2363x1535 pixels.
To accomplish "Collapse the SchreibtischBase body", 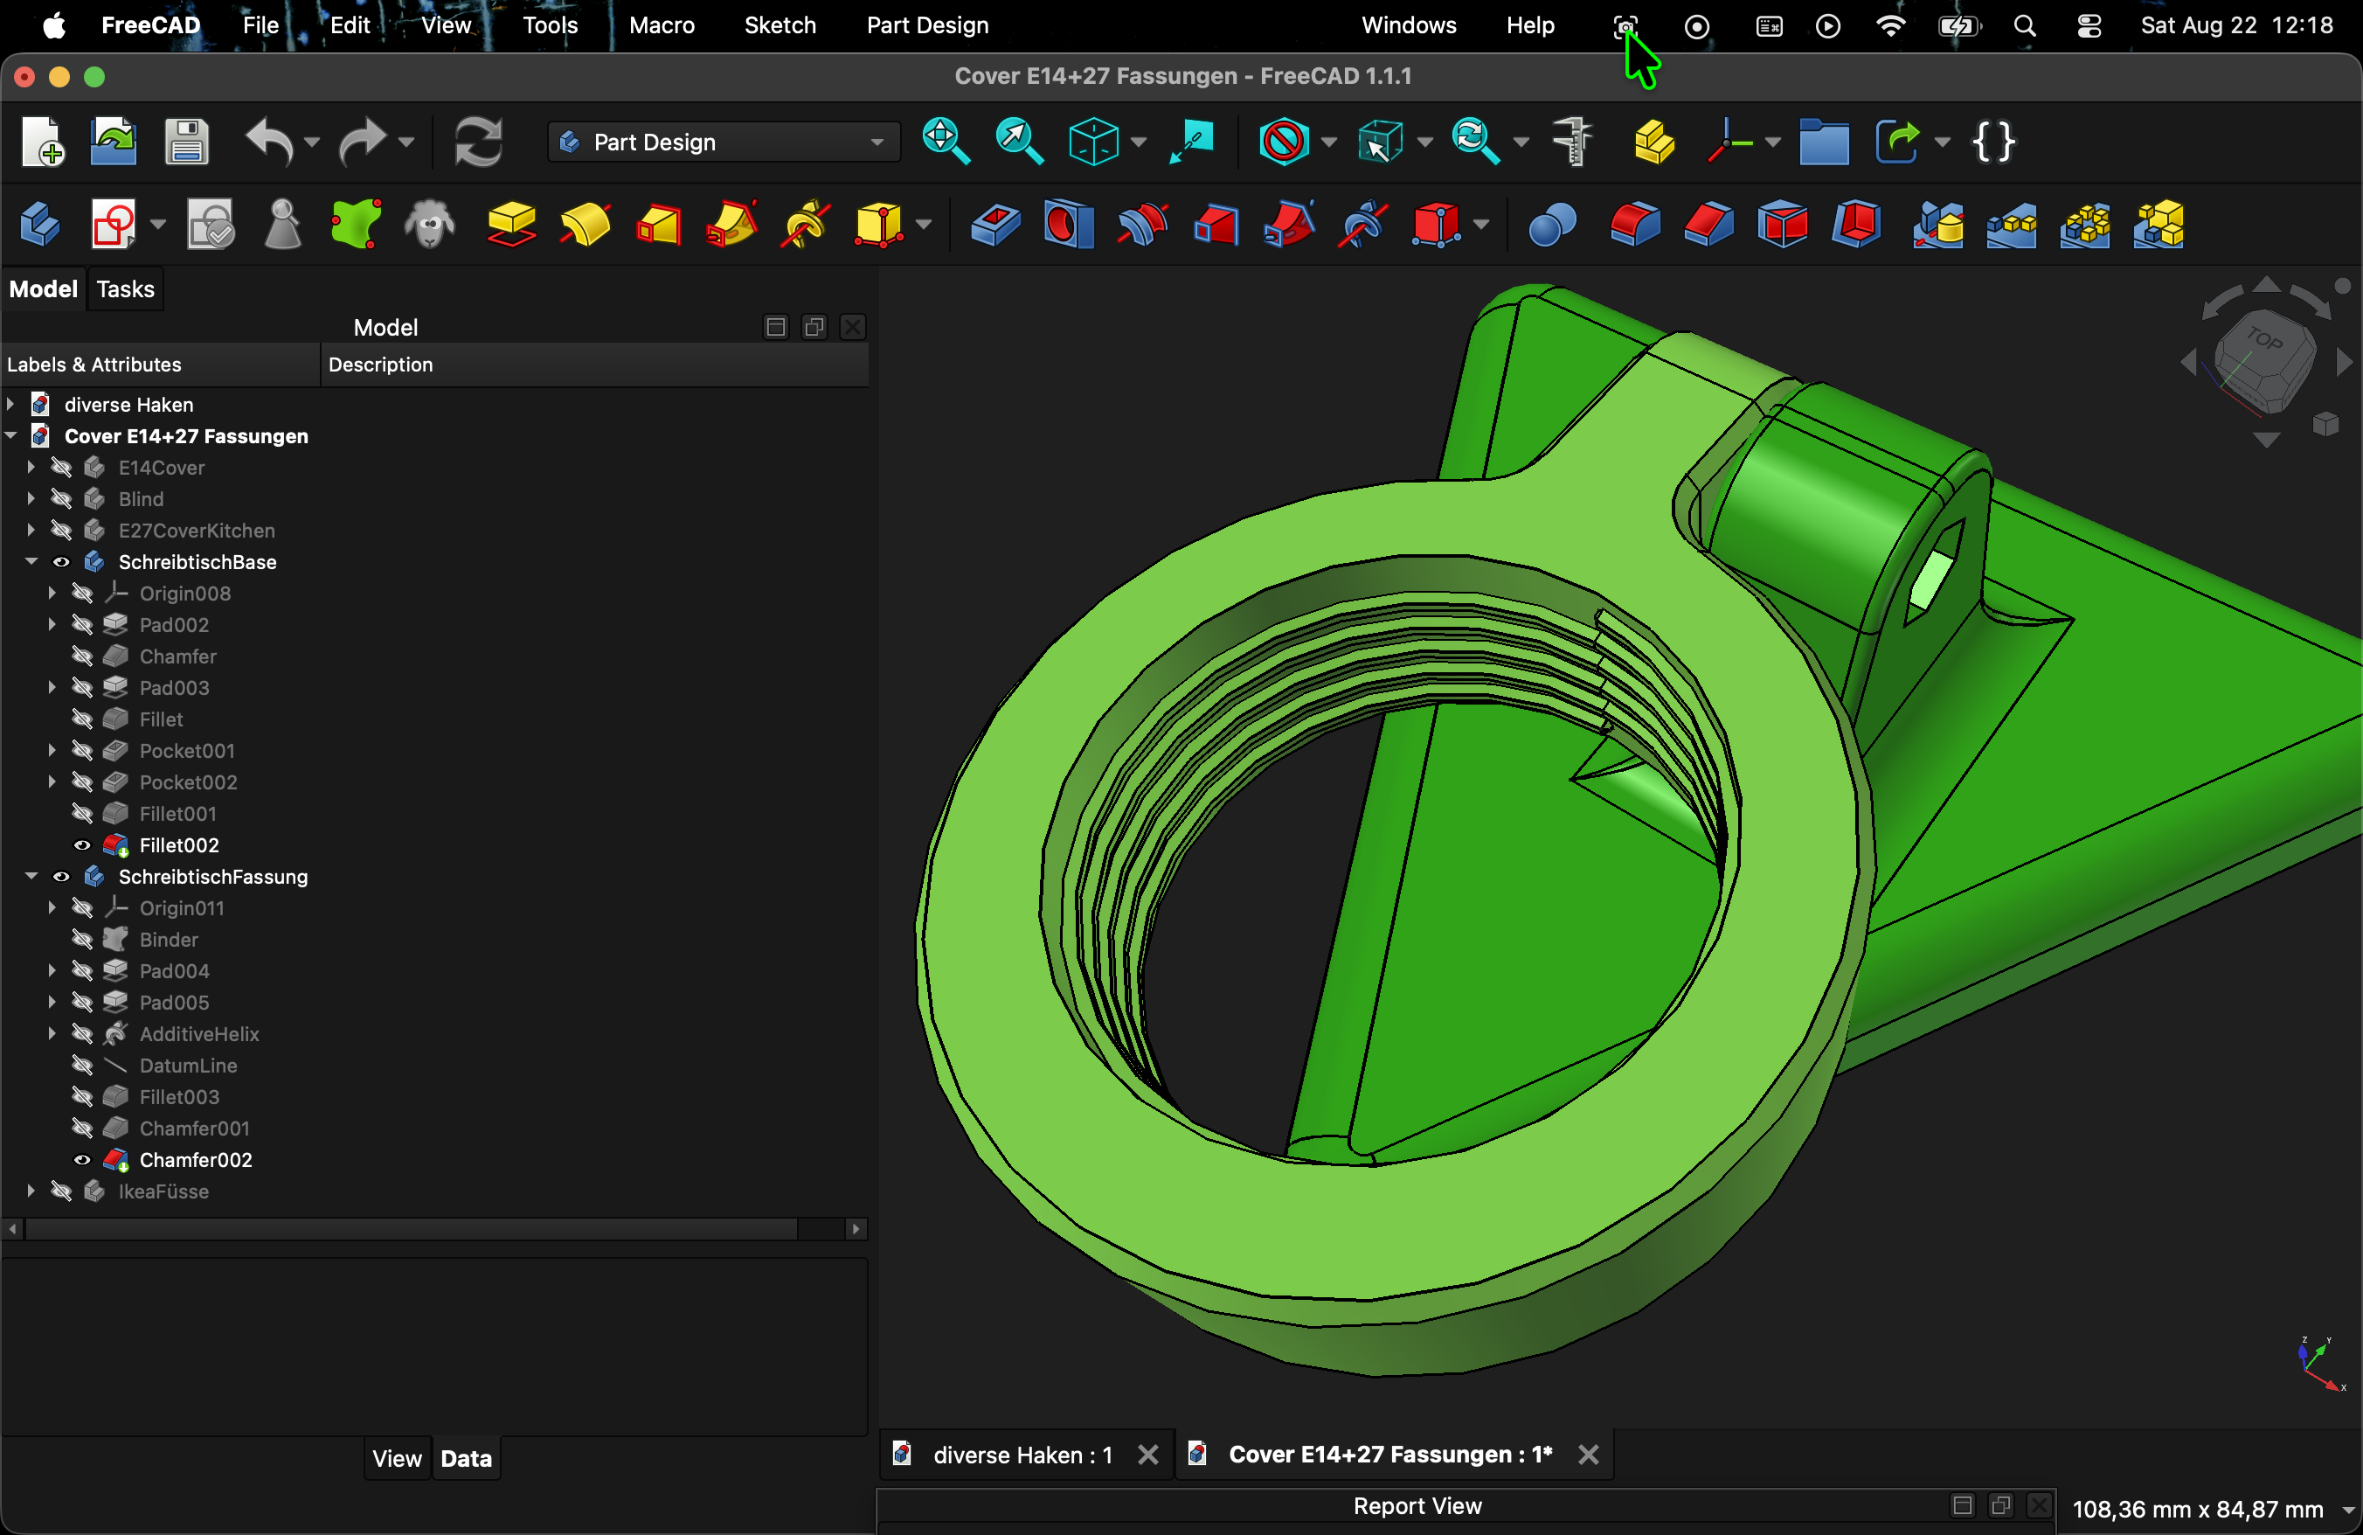I will click(31, 562).
